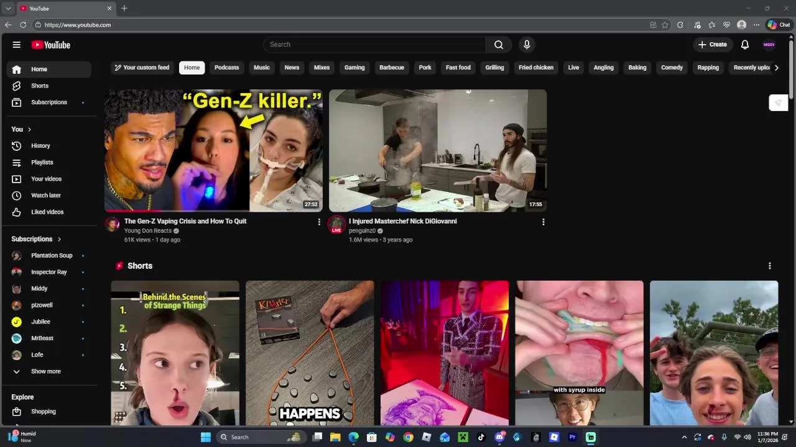The image size is (796, 447).
Task: Open Lofe channel
Action: (49, 355)
